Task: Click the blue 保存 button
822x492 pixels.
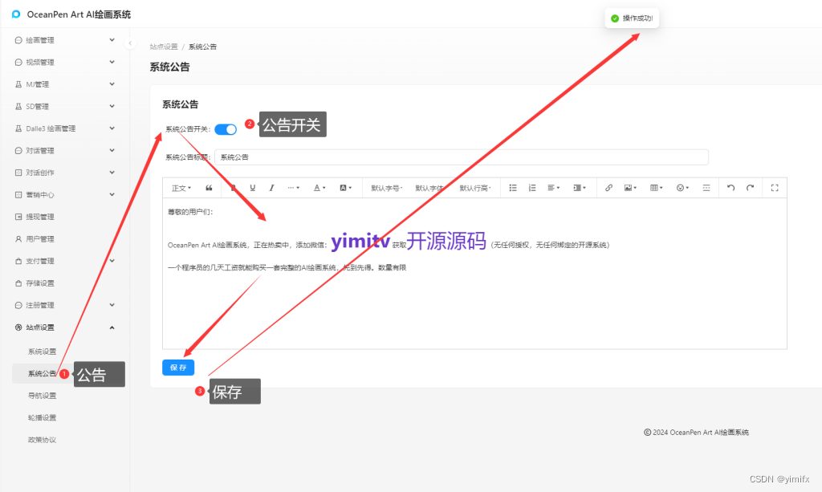Action: [178, 368]
